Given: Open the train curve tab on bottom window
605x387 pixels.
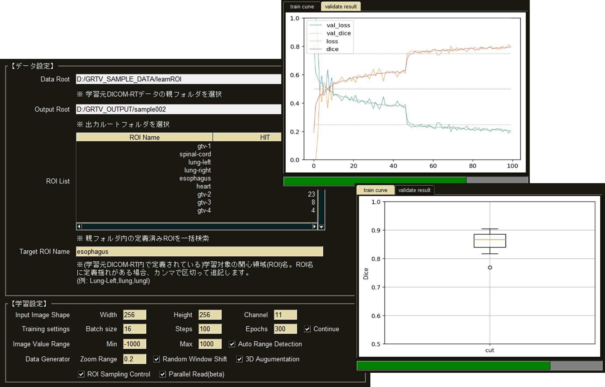Looking at the screenshot, I should click(x=376, y=190).
